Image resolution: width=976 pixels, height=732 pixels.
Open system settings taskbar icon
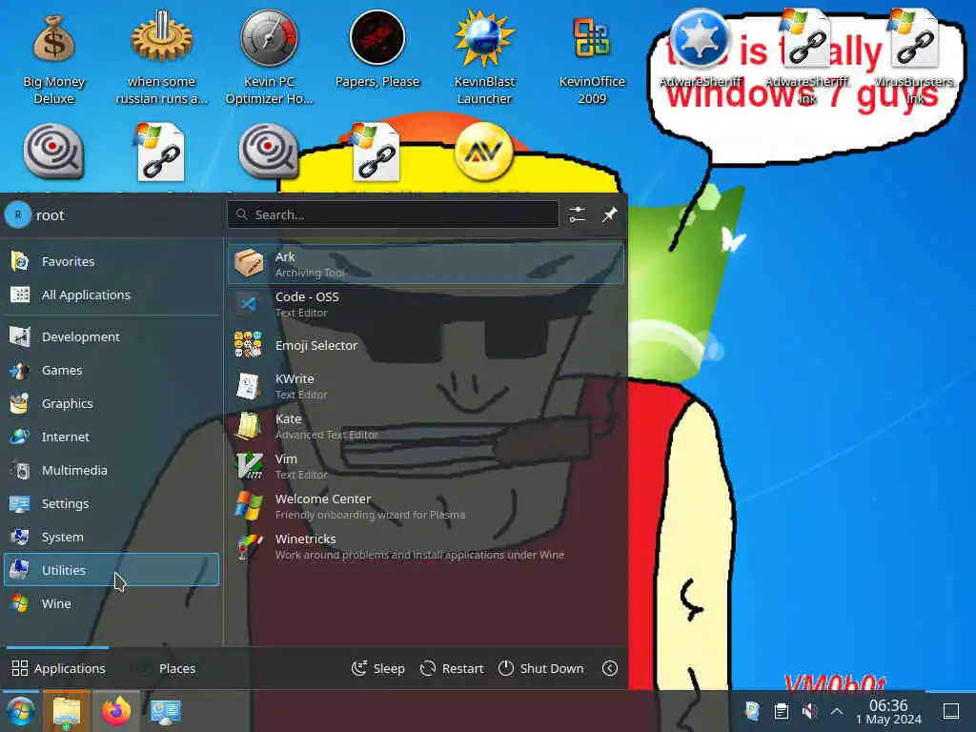(x=166, y=711)
